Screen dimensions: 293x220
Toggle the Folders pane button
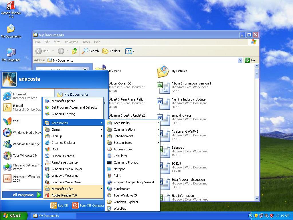point(111,51)
